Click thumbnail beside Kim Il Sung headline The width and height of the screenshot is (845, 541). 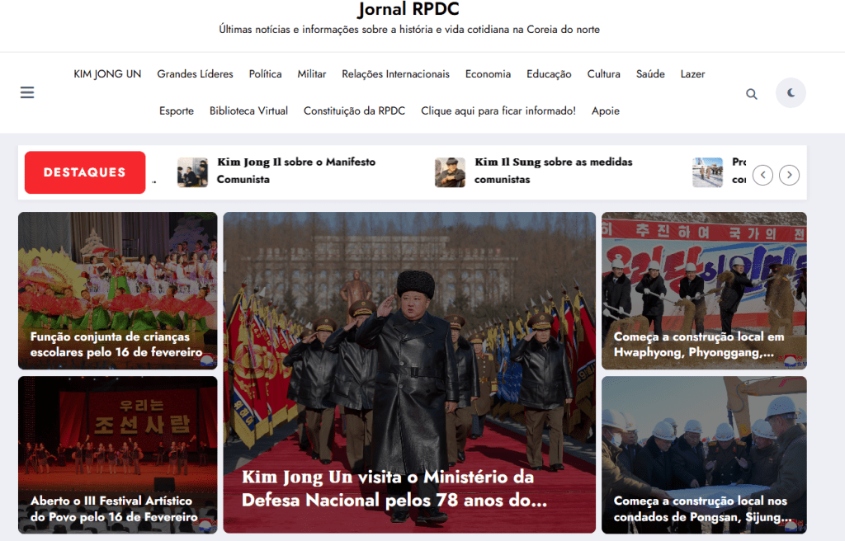[451, 172]
